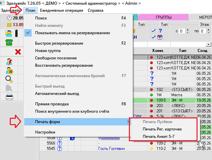Viewport: 212px width, 160px height.
Task: Choose Новая группа
Action: click(78, 51)
